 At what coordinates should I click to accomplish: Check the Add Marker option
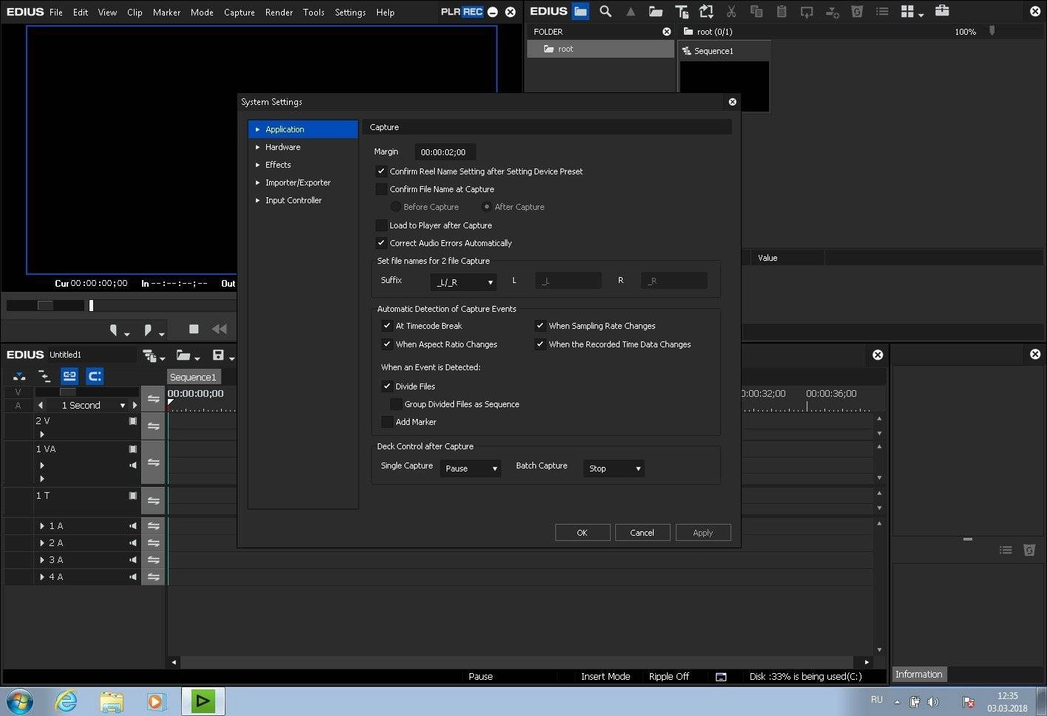[x=387, y=422]
